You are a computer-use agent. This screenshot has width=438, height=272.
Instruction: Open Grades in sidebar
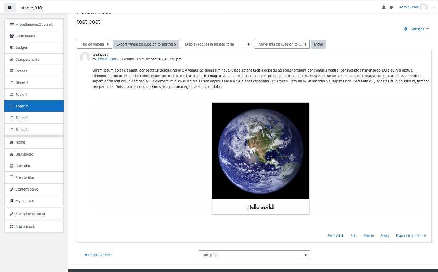(34, 71)
